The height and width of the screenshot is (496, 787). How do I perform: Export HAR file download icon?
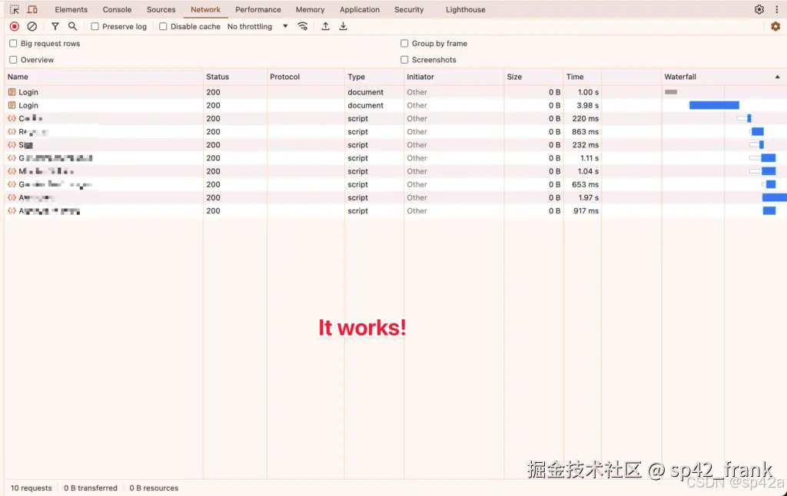[344, 27]
